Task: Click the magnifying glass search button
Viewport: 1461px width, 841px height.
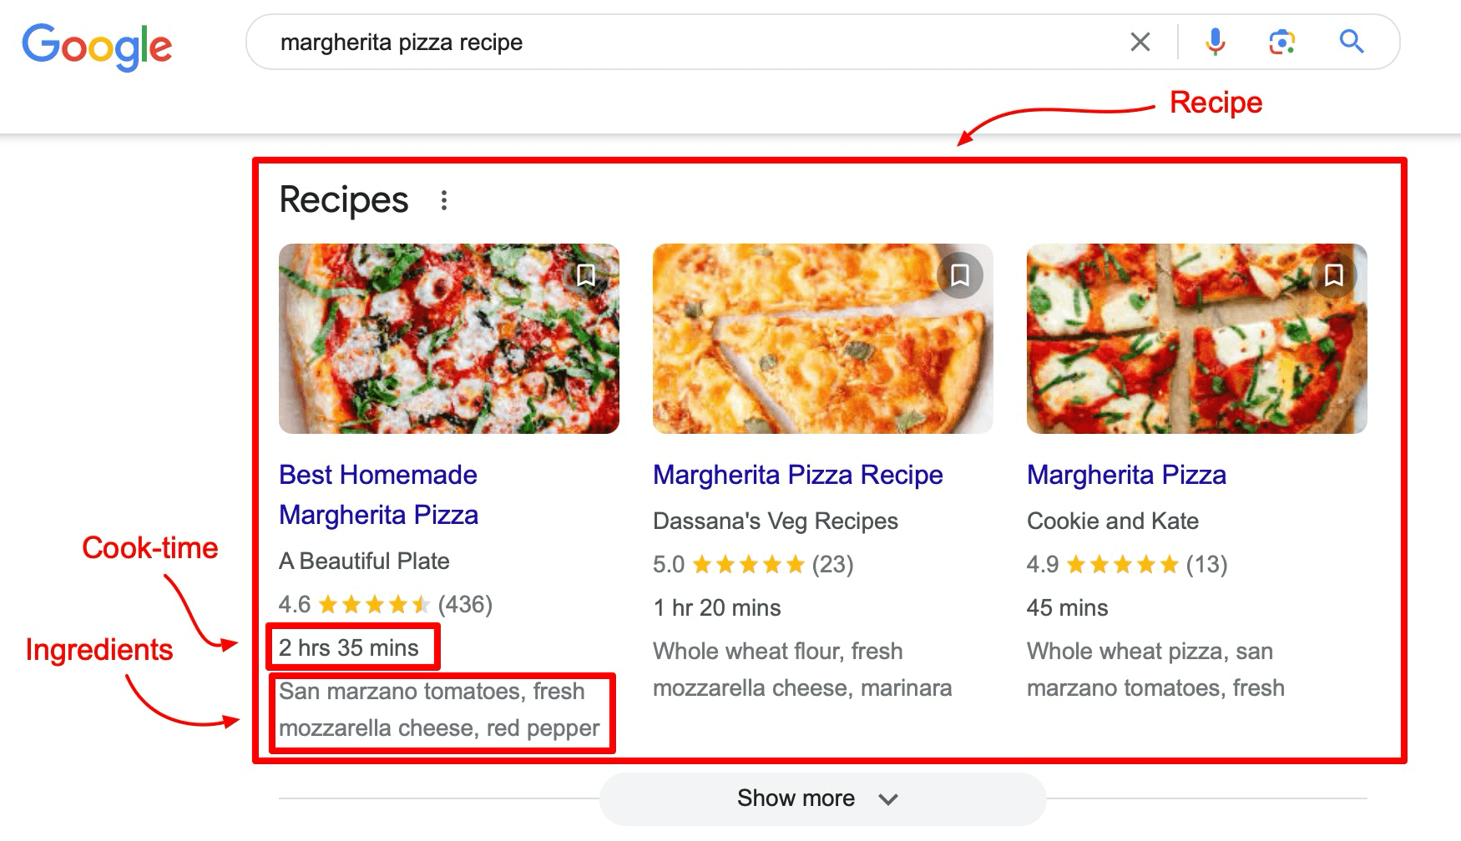Action: click(1352, 42)
